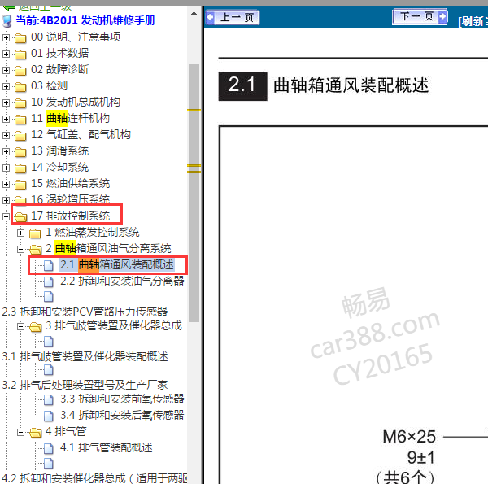Viewport: 488px width, 484px height.
Task: Click the folder icon for 03 检测
Action: click(x=20, y=86)
